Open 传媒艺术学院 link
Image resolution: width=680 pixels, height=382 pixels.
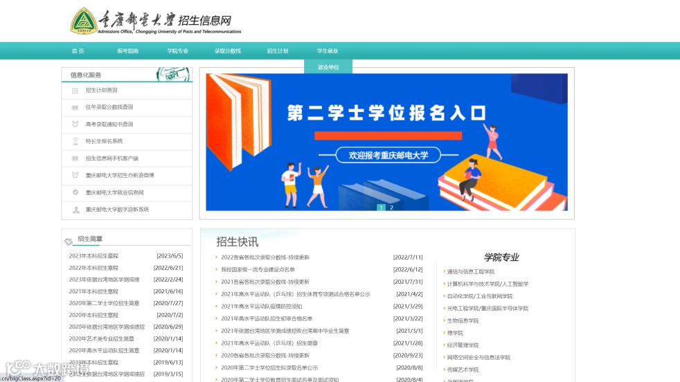(x=463, y=370)
